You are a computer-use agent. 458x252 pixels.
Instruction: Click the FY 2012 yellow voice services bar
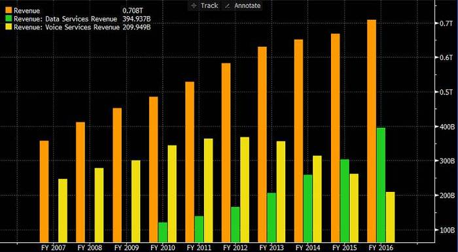(245, 189)
